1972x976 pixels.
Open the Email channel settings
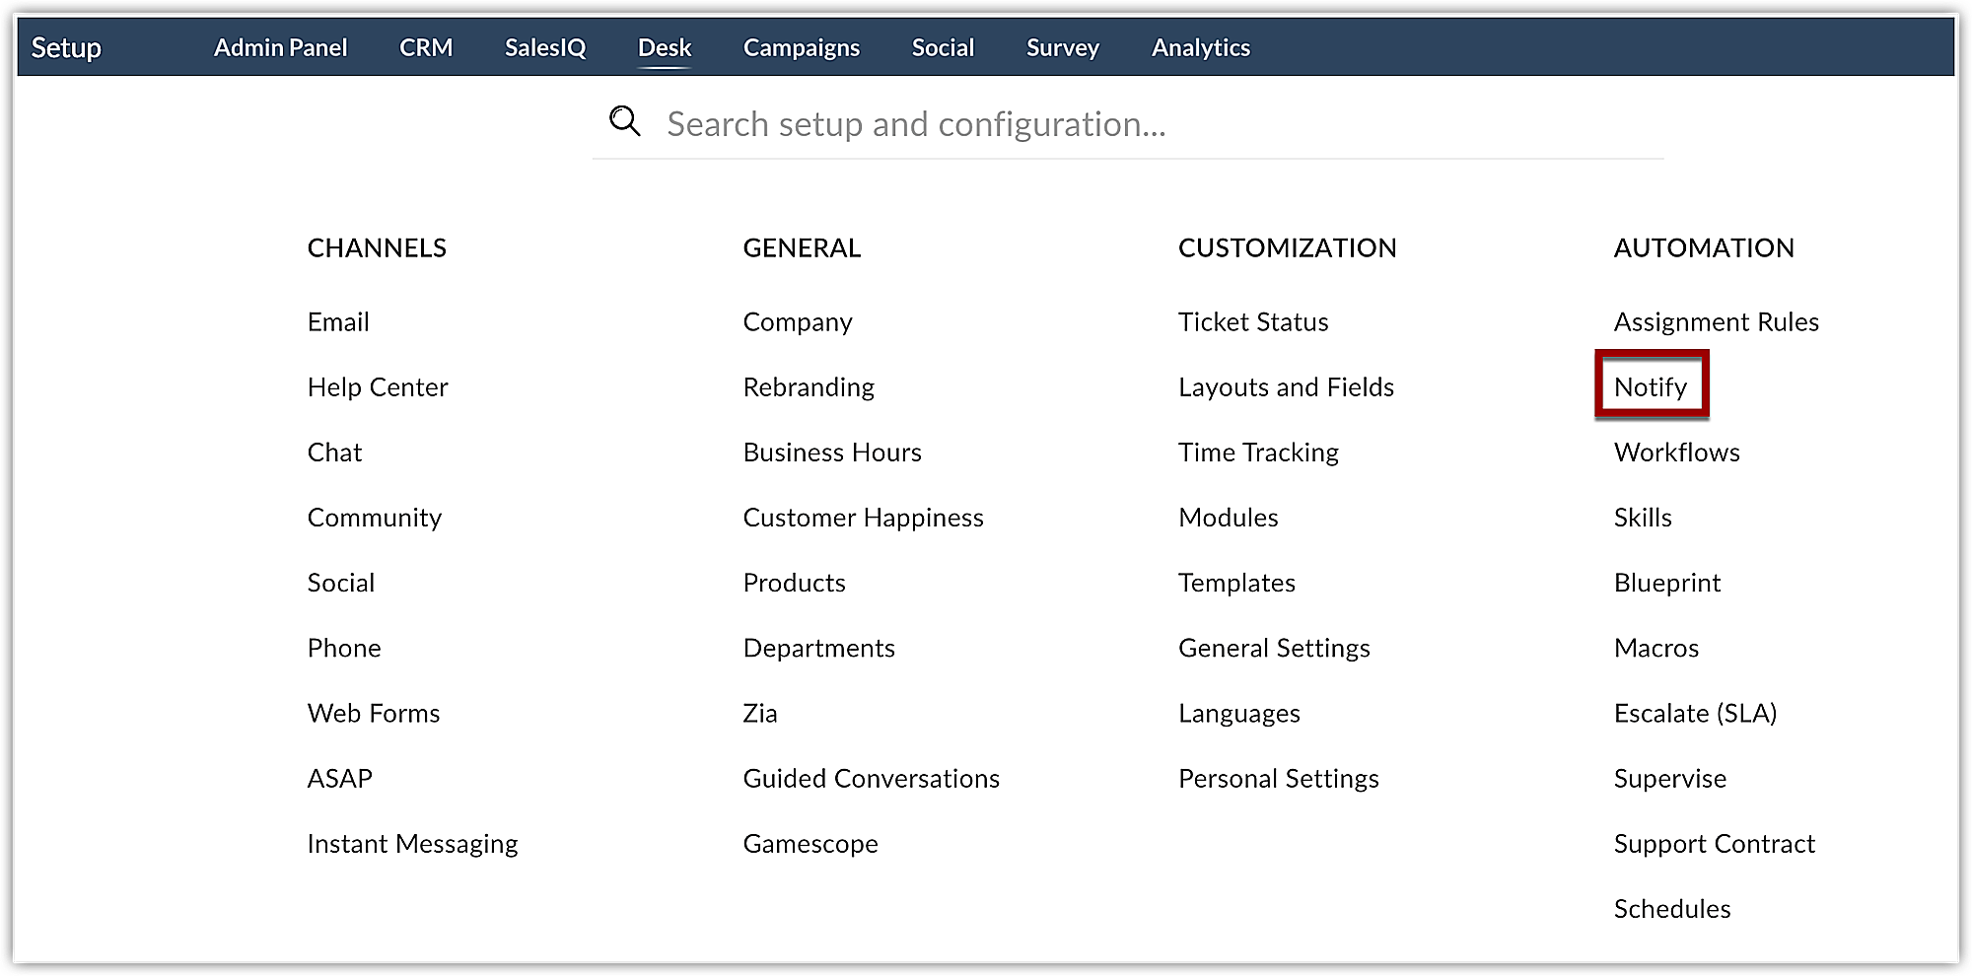(x=338, y=321)
